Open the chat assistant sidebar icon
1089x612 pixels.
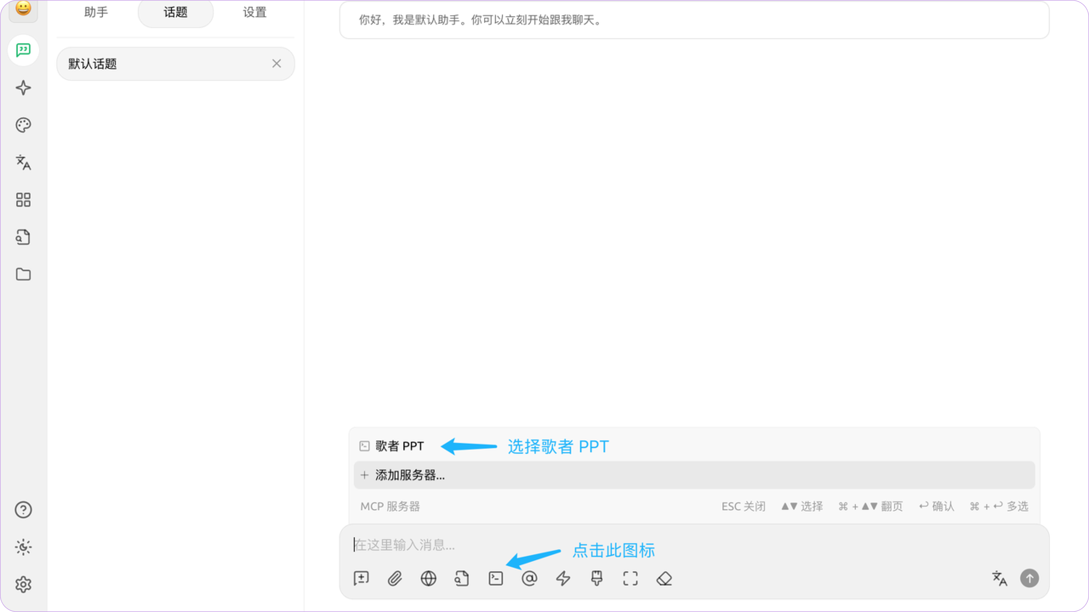click(23, 50)
